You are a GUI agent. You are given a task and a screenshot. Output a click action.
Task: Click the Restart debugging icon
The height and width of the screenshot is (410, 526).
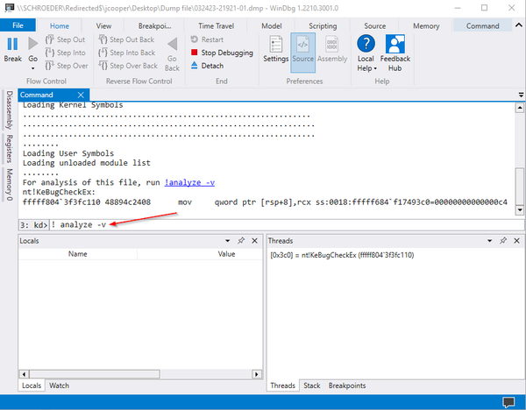click(195, 39)
